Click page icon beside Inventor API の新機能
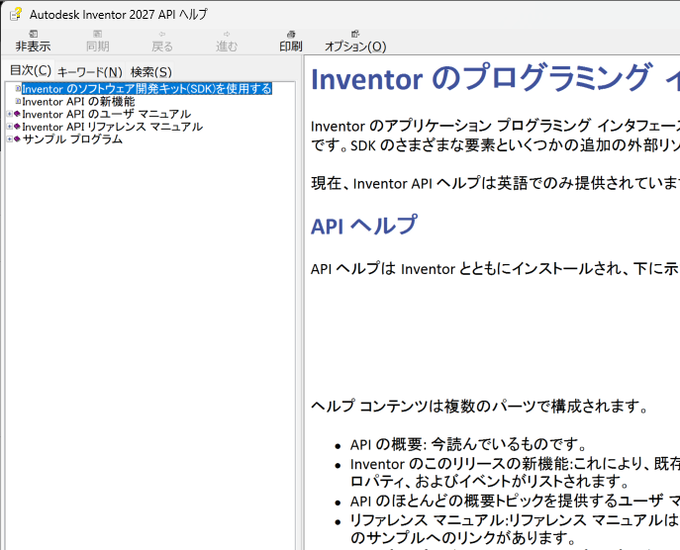This screenshot has height=550, width=680. pyautogui.click(x=18, y=102)
